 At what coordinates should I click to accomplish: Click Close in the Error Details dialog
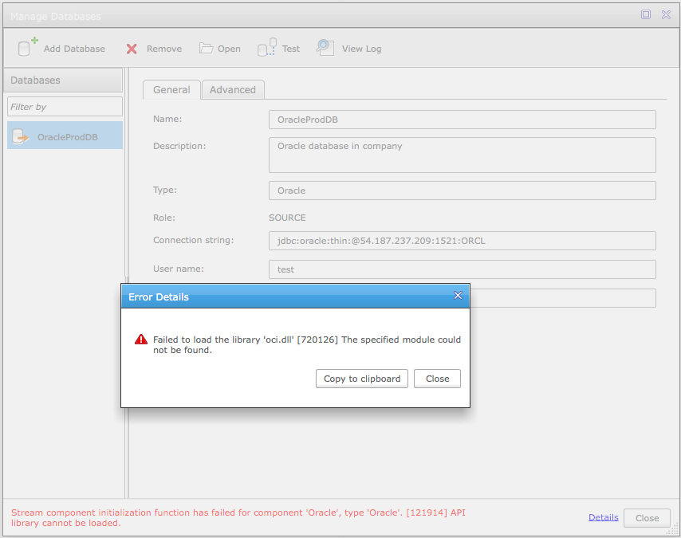437,379
